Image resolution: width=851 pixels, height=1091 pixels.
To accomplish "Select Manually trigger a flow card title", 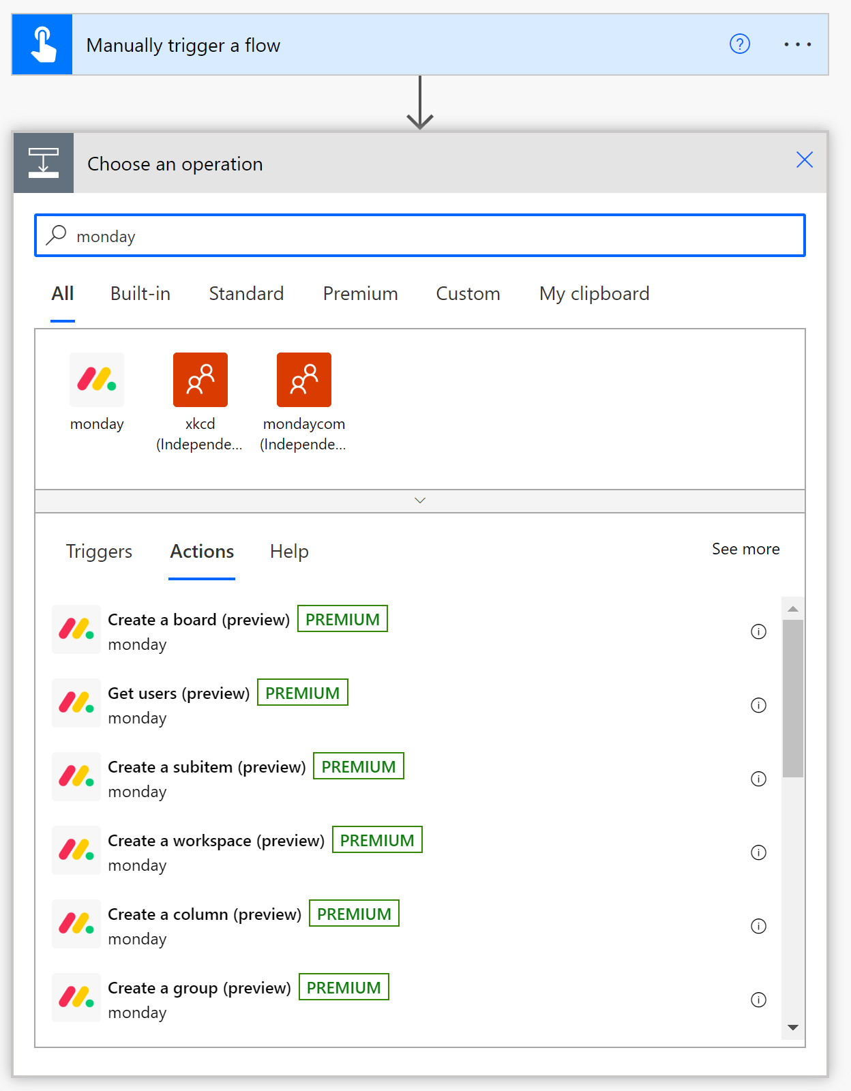I will point(183,45).
